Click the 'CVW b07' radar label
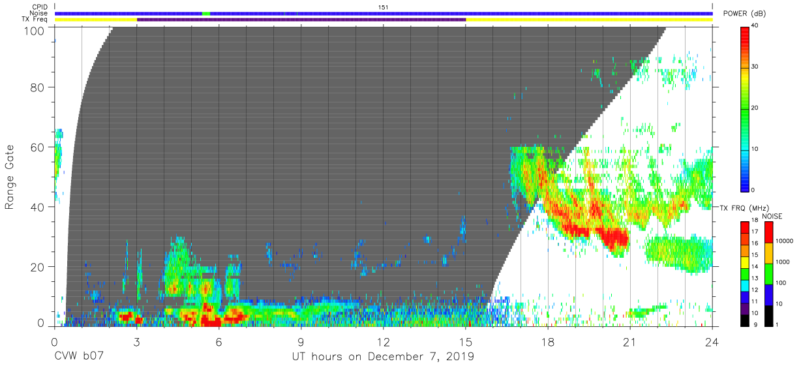 [x=79, y=357]
